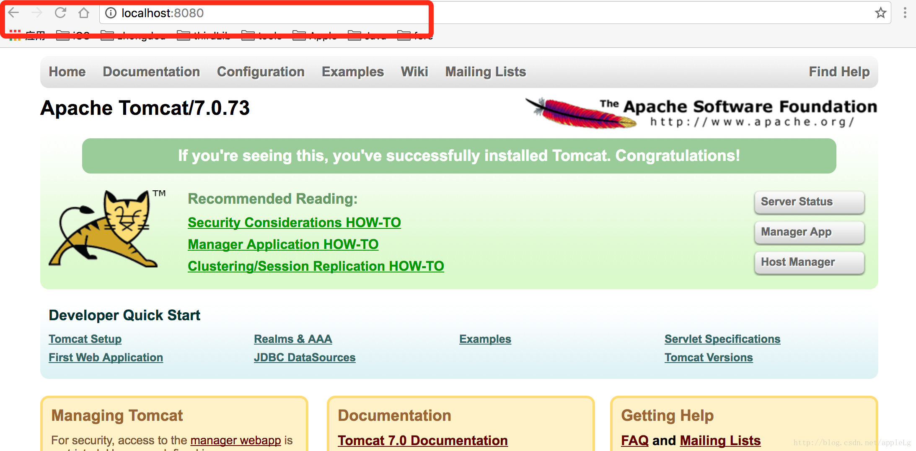Follow the JDBC DataSources link
The height and width of the screenshot is (451, 916).
tap(305, 358)
